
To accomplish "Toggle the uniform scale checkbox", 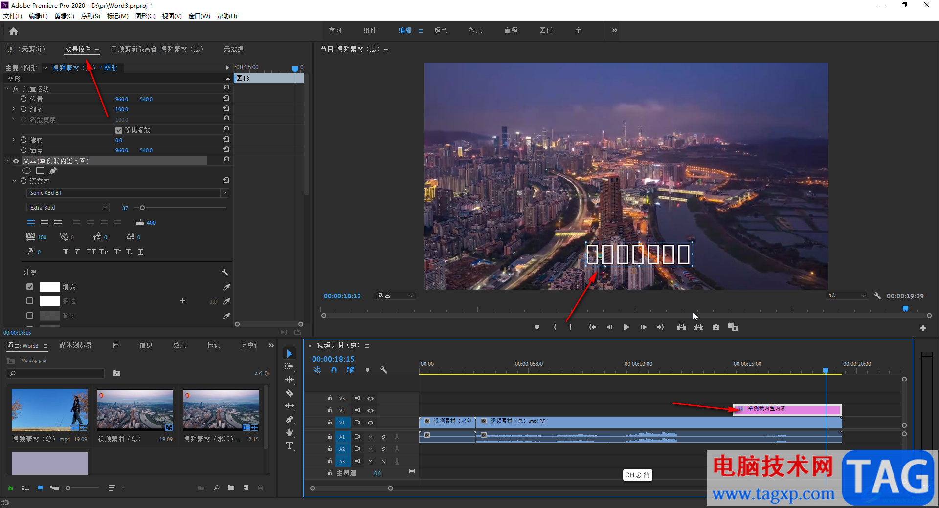I will point(119,130).
